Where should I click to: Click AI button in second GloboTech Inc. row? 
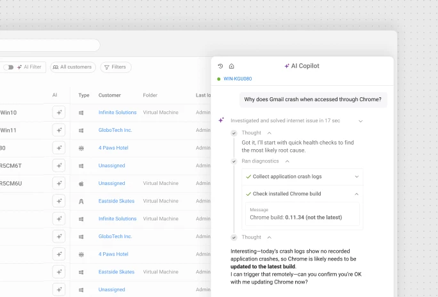pyautogui.click(x=59, y=236)
